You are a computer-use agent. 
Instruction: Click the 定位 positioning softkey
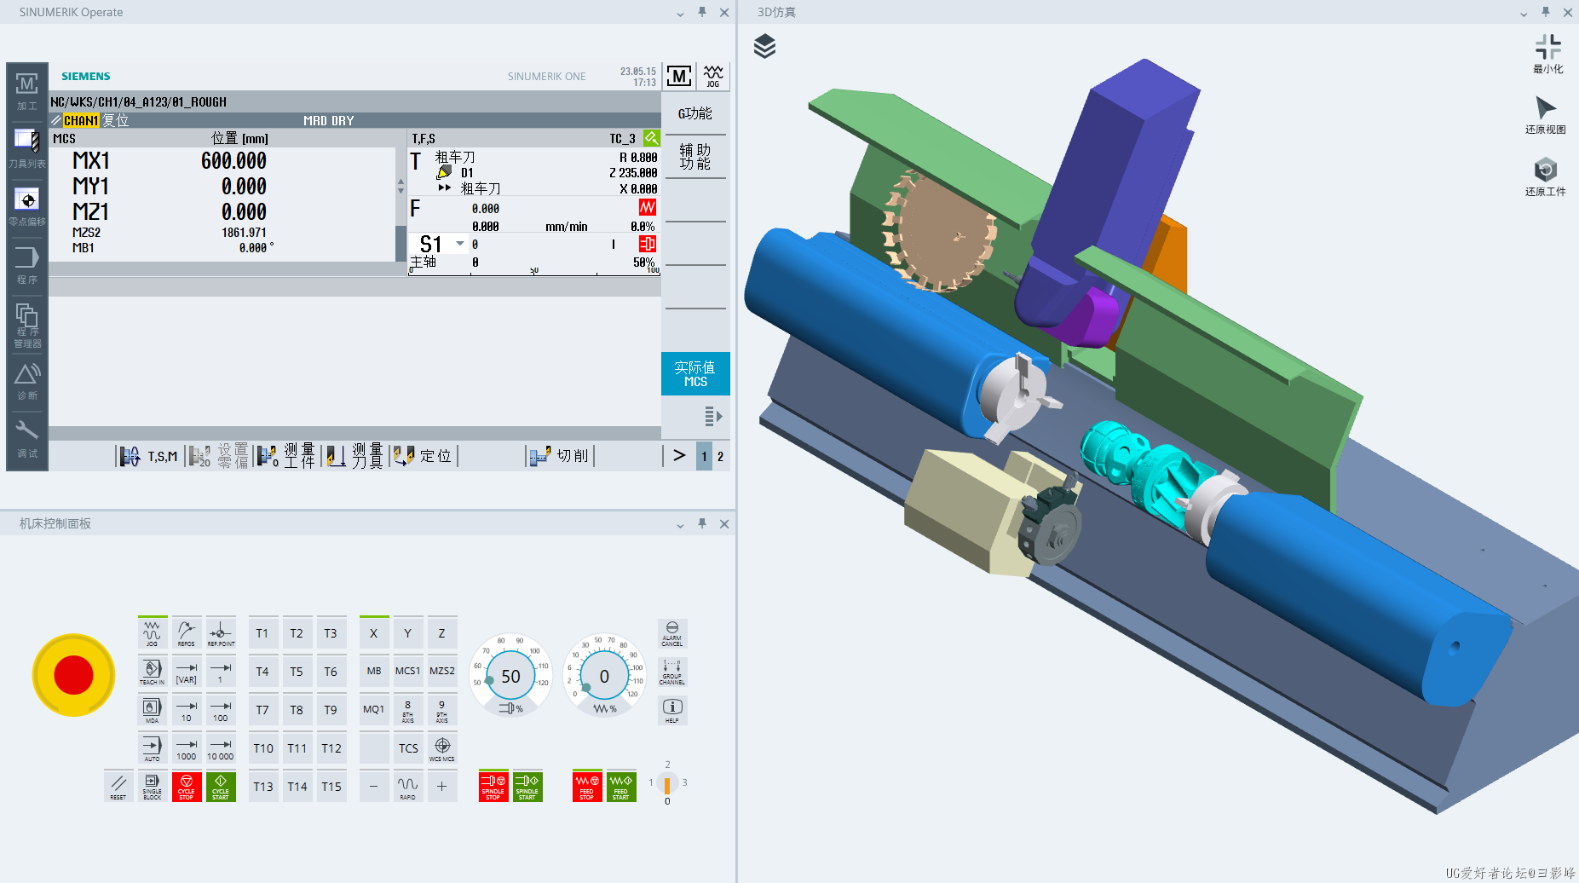(423, 457)
